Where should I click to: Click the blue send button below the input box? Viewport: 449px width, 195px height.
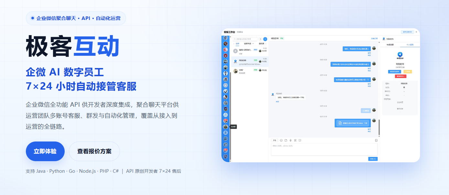(x=373, y=159)
